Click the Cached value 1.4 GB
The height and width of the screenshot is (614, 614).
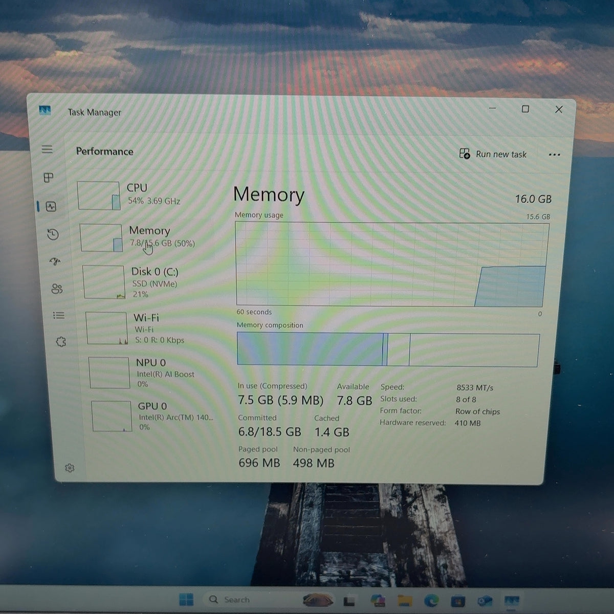click(332, 432)
